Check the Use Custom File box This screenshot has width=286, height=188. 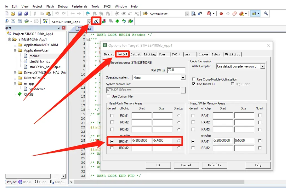coord(108,96)
